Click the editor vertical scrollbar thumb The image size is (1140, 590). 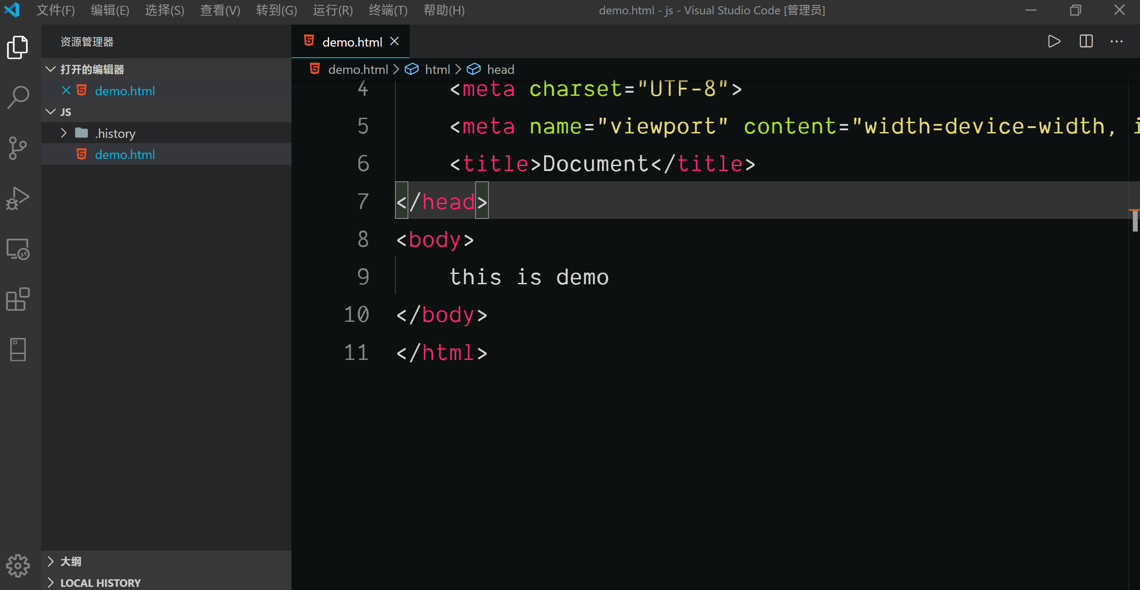pos(1135,220)
